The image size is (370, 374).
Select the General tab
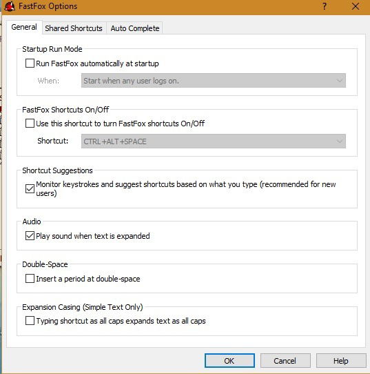coord(24,27)
